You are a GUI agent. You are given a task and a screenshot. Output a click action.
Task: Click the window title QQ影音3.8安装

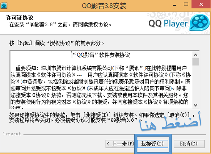104,6
